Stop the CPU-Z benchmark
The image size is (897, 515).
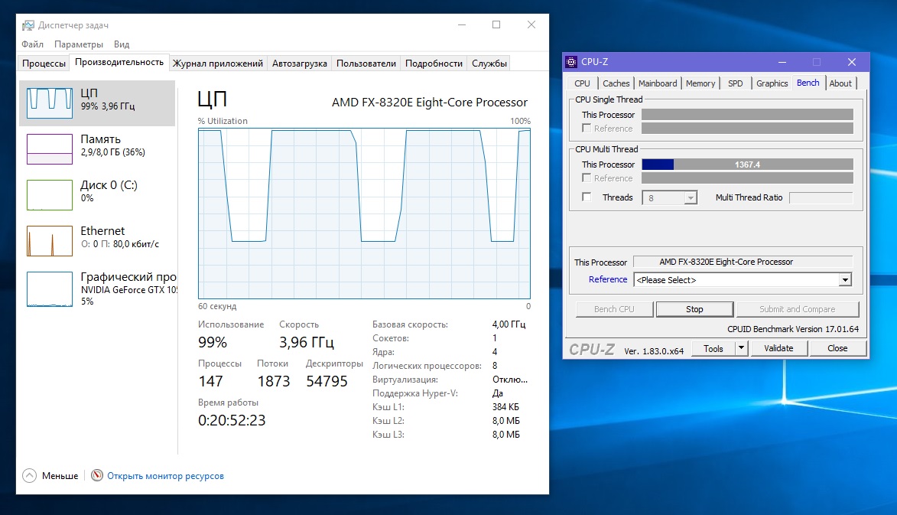pos(694,309)
